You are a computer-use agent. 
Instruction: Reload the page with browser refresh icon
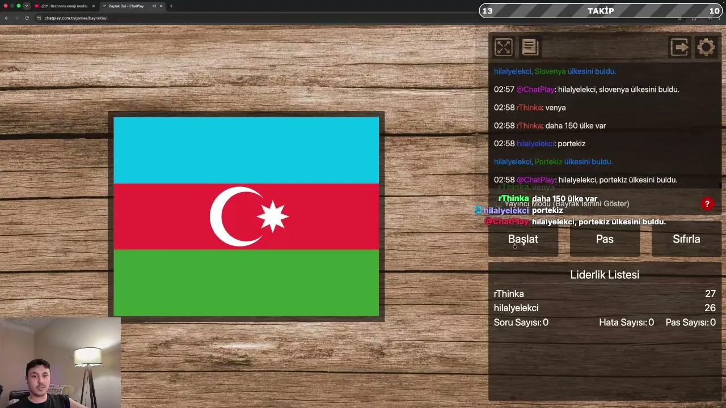click(x=27, y=18)
